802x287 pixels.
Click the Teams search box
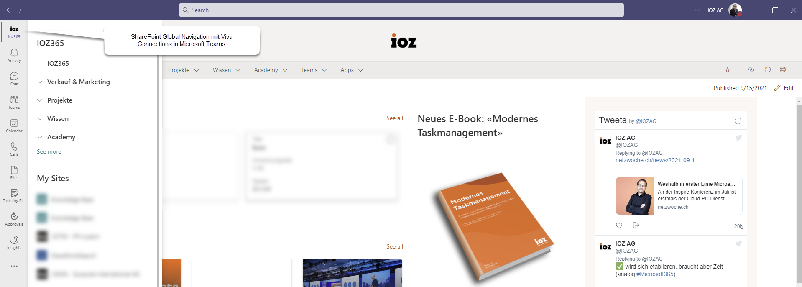coord(401,10)
